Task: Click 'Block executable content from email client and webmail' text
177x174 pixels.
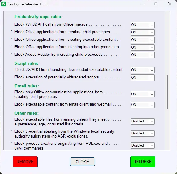Action: [x=63, y=104]
